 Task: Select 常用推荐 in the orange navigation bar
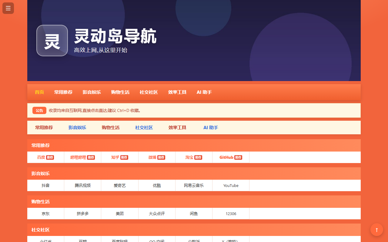point(63,92)
